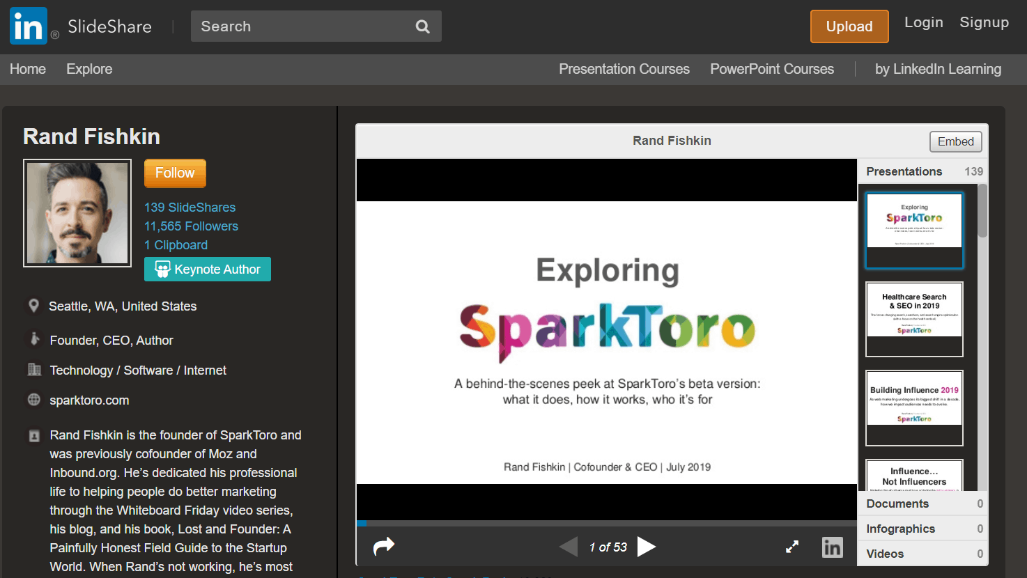Open by LinkedIn Learning link
The height and width of the screenshot is (578, 1027).
pos(938,69)
